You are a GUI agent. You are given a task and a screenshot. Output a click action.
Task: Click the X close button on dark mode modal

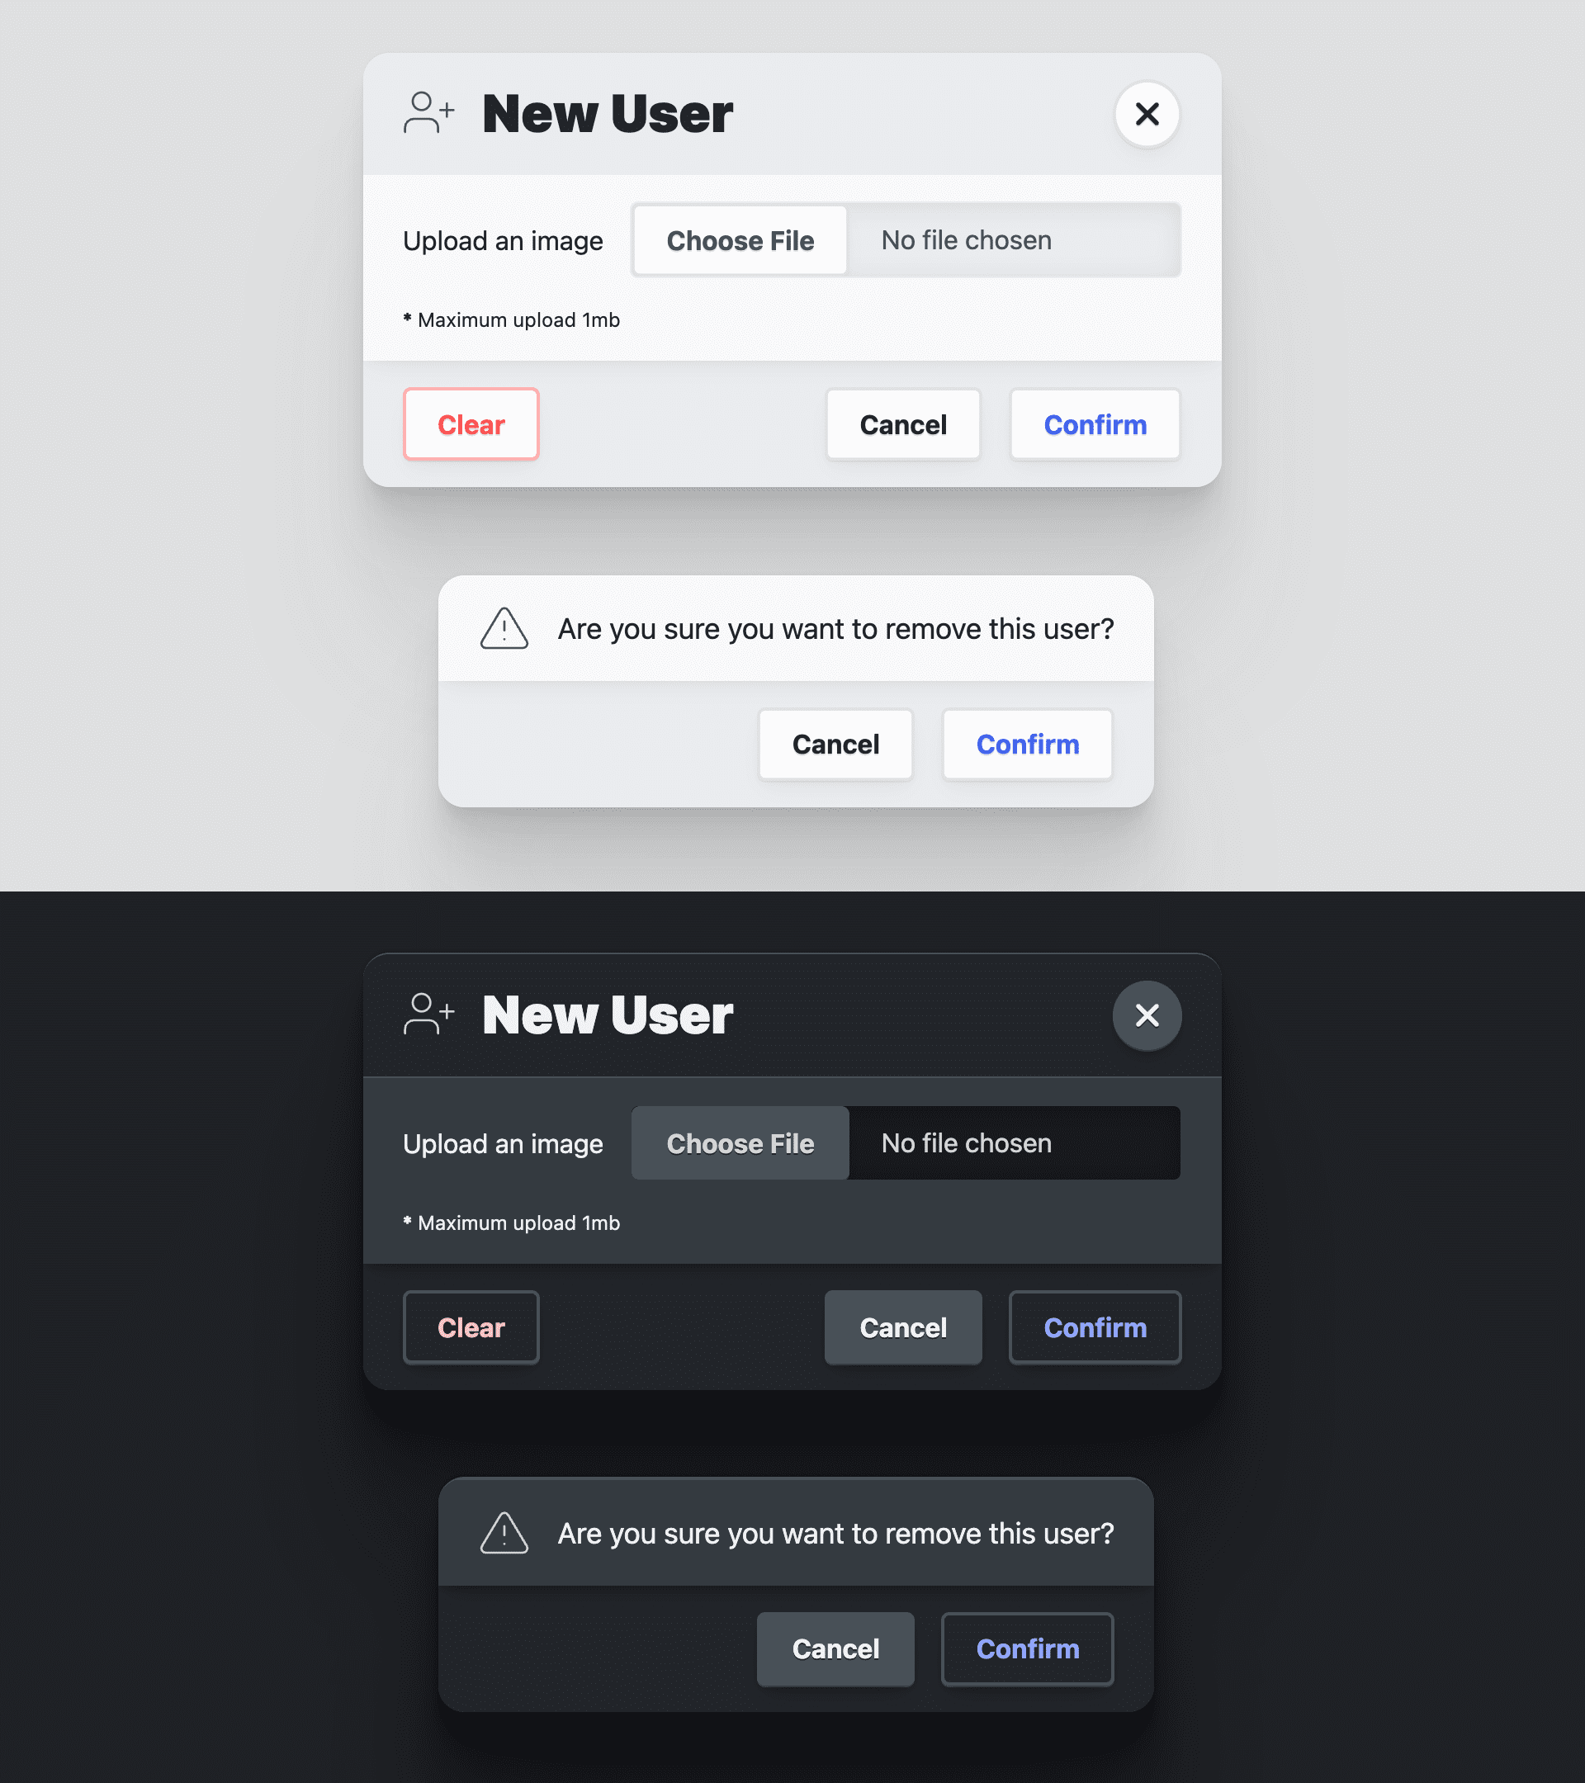1147,1015
